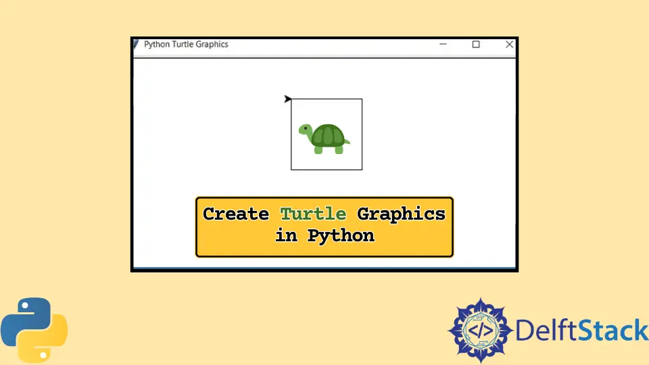This screenshot has width=649, height=365.
Task: Click the "in Python" text in the banner
Action: [324, 236]
